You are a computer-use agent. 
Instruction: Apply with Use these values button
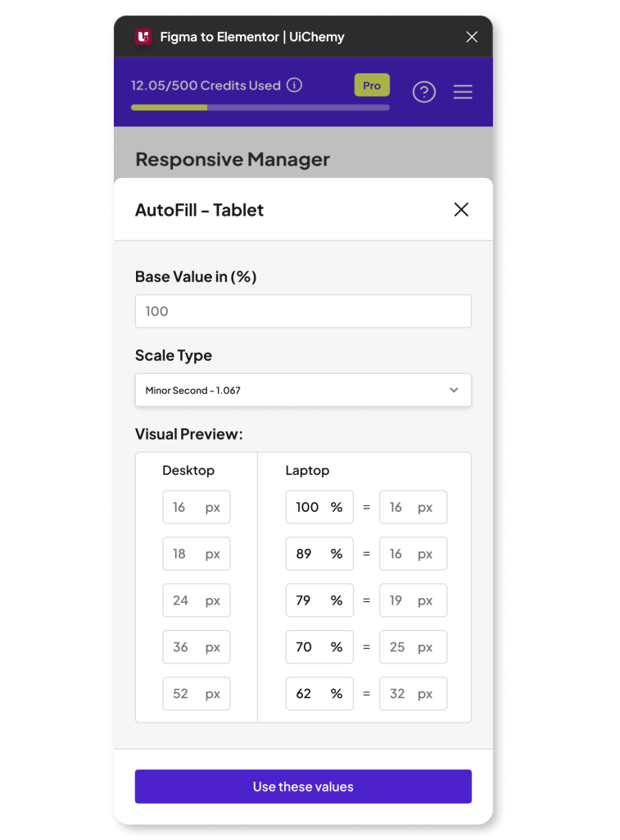pyautogui.click(x=303, y=787)
